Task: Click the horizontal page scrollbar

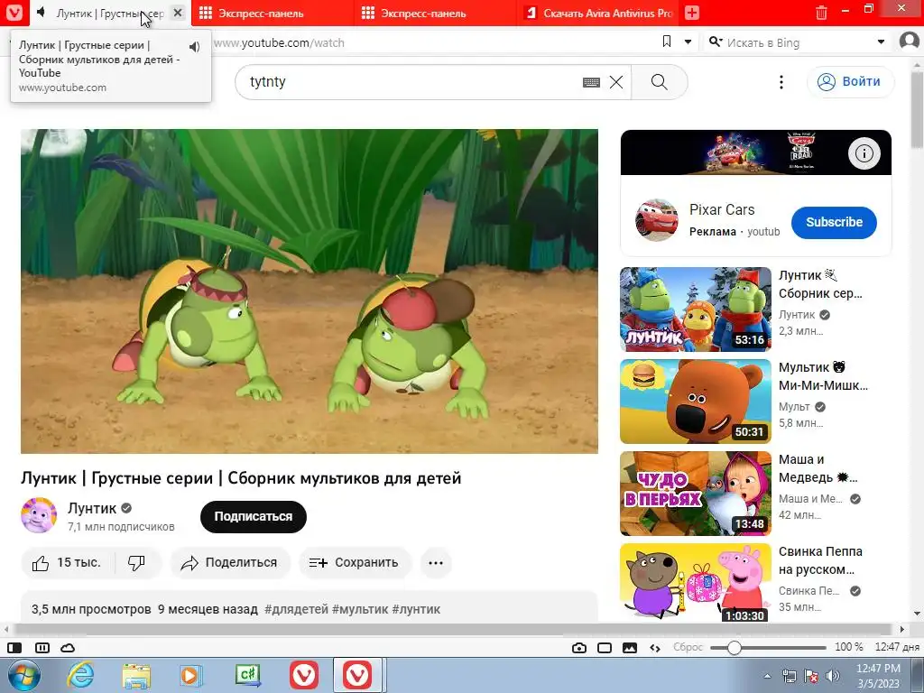Action: pyautogui.click(x=454, y=629)
